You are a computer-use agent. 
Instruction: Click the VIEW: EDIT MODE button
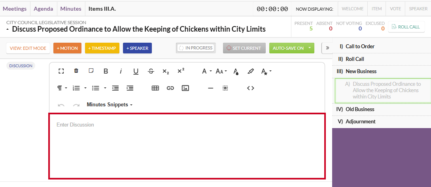[x=28, y=48]
